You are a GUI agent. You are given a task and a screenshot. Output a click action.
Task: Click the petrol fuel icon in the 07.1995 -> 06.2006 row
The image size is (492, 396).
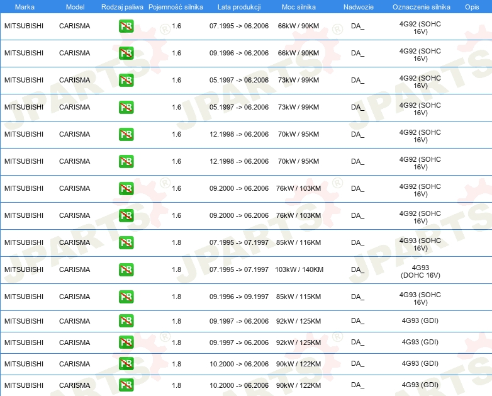(x=126, y=26)
